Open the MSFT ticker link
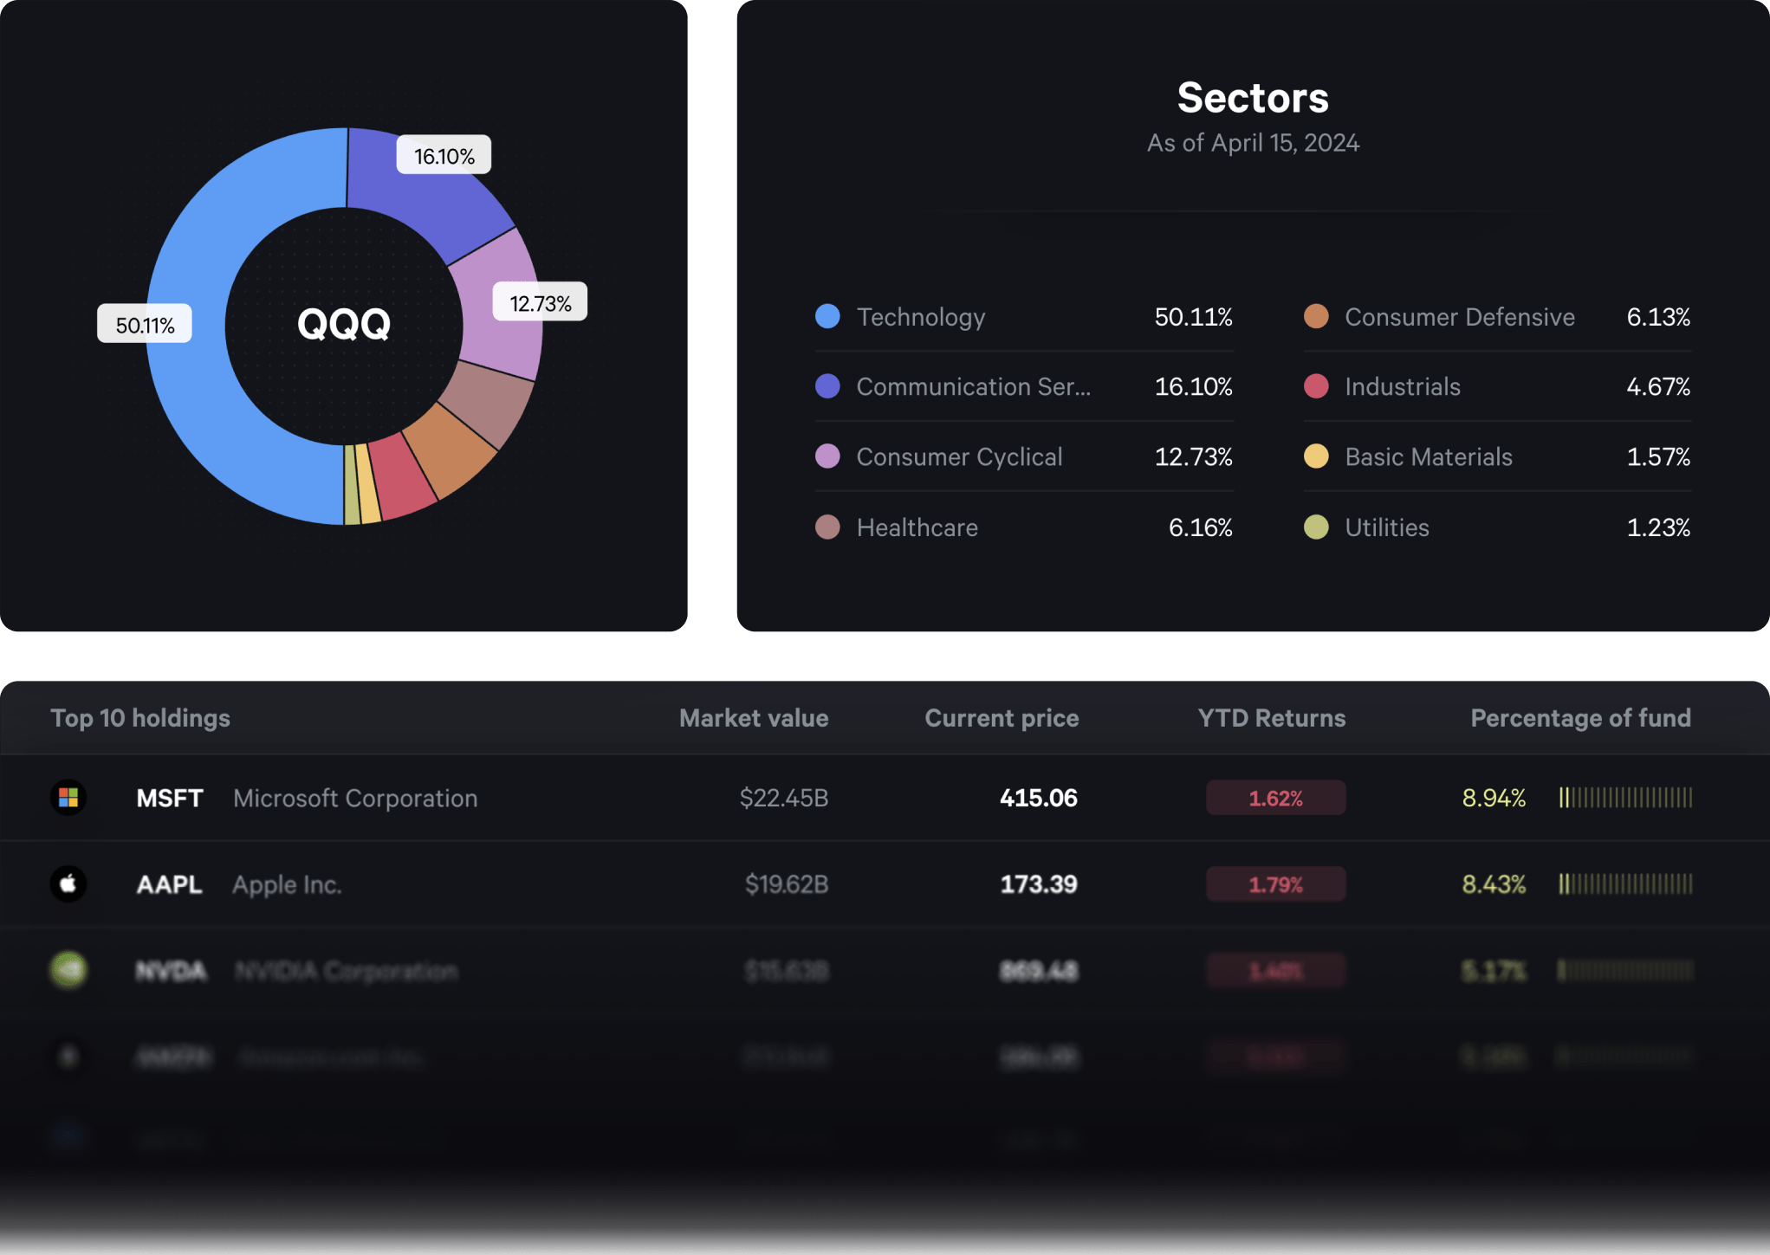 [x=170, y=798]
